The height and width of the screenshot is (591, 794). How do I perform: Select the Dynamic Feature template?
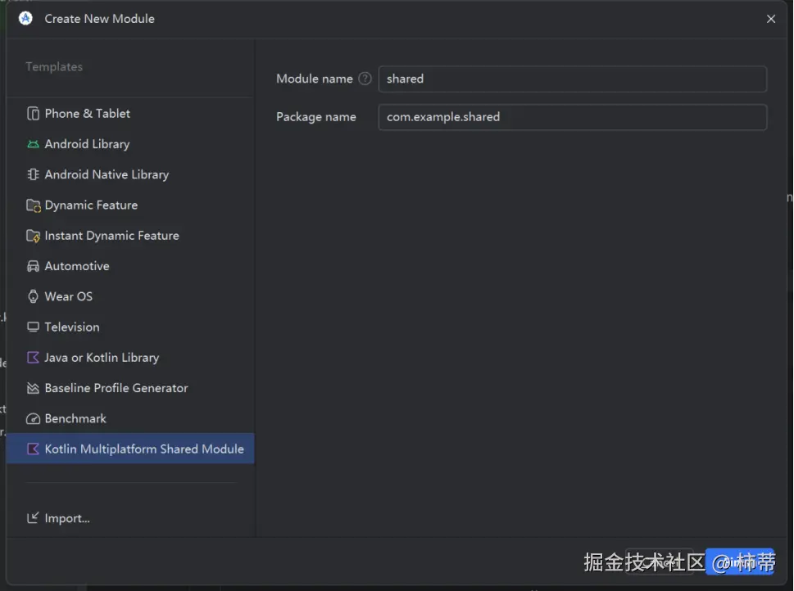[91, 205]
